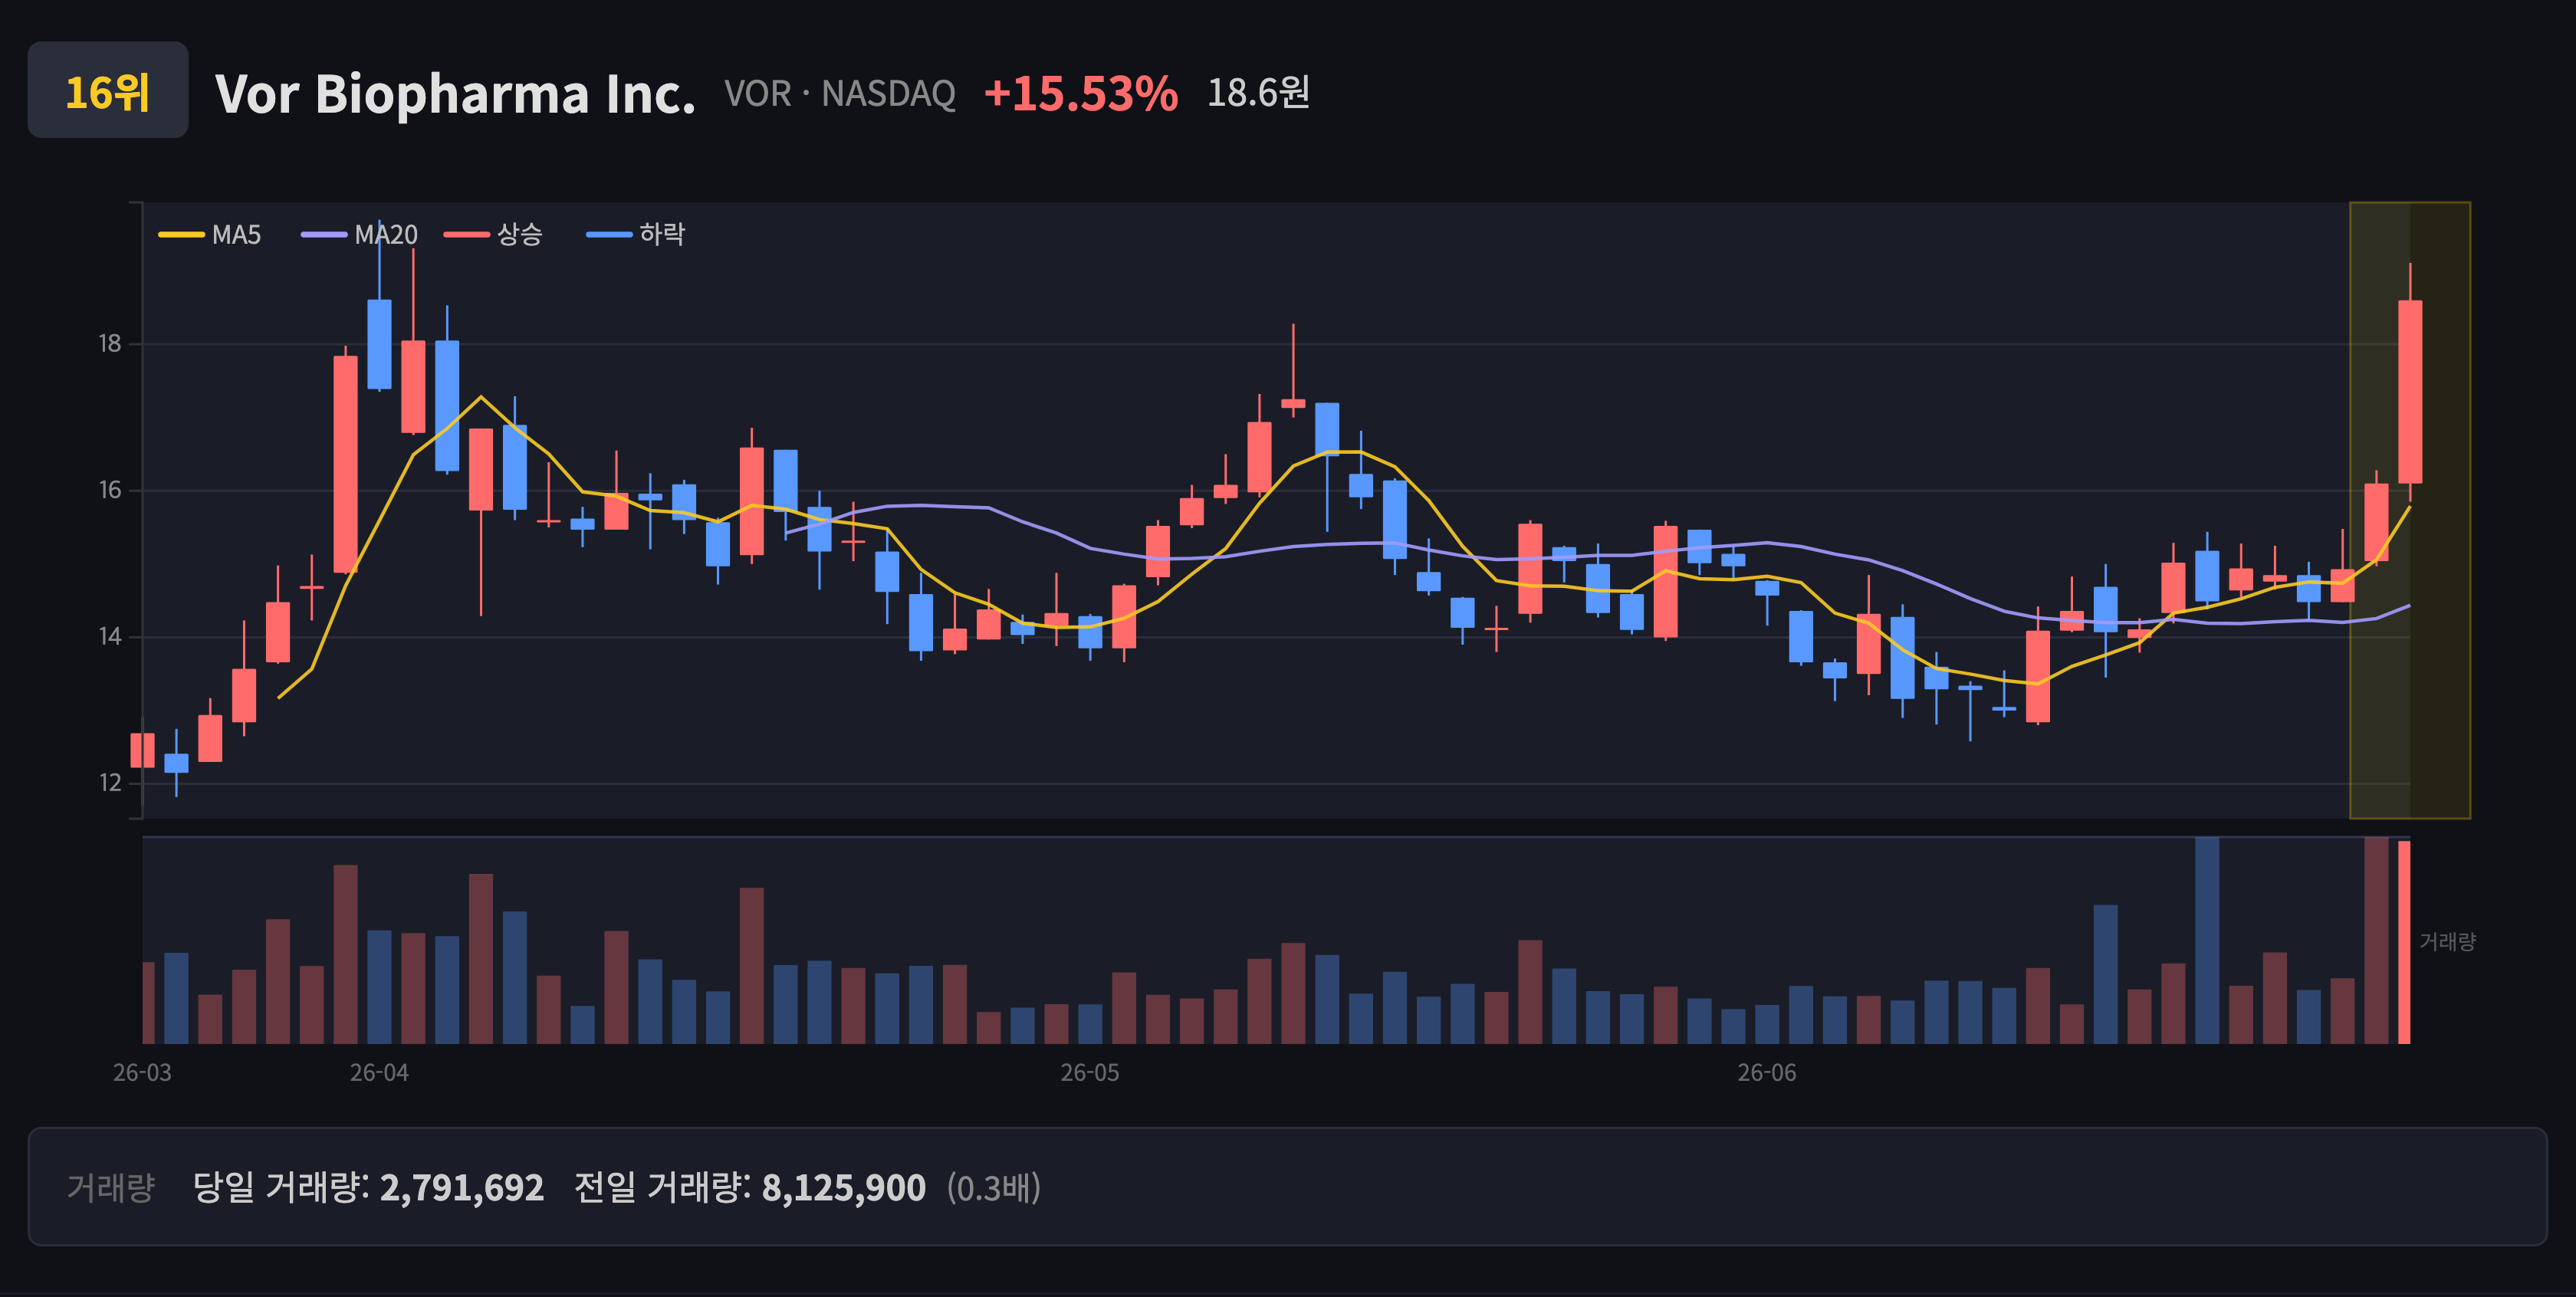
Task: Click the 거래량 label beside volume chart
Action: 2448,942
